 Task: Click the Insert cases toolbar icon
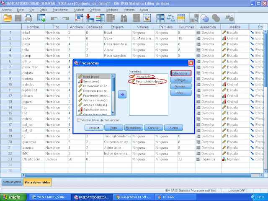point(137,18)
